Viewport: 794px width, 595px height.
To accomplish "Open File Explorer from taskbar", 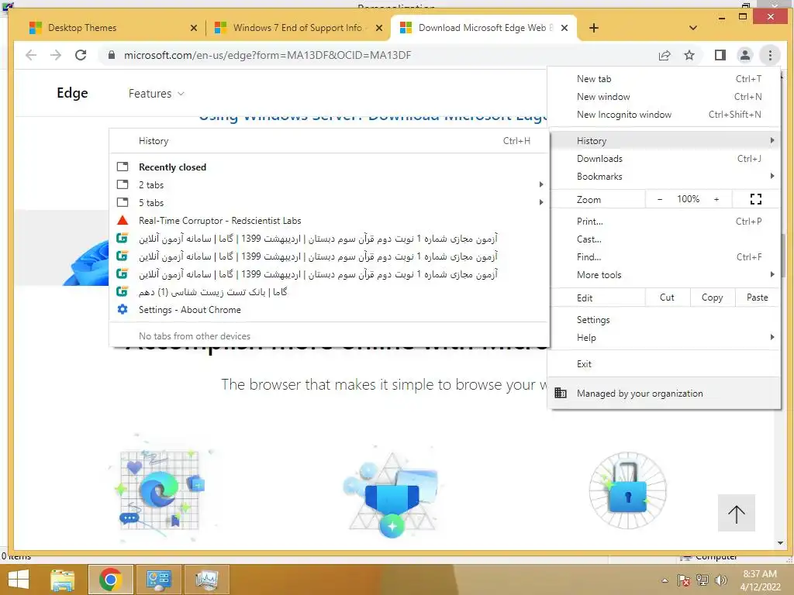I will tap(63, 580).
